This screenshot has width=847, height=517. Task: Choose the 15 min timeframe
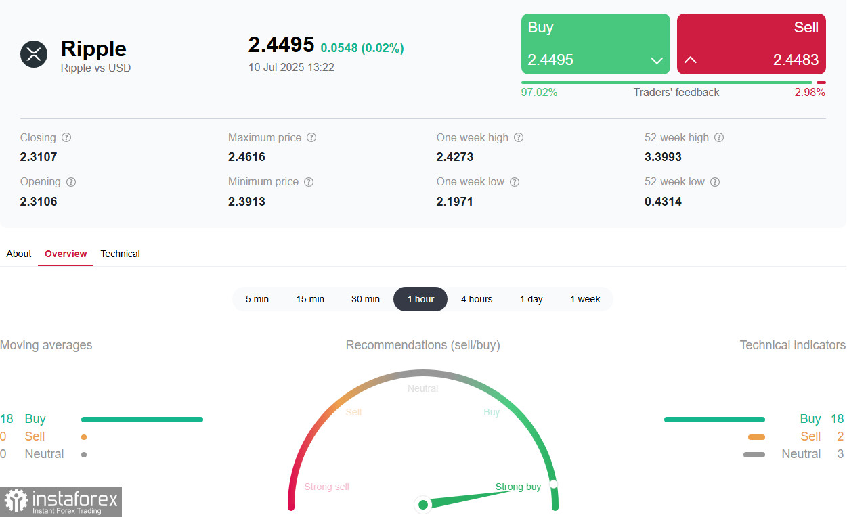(310, 299)
